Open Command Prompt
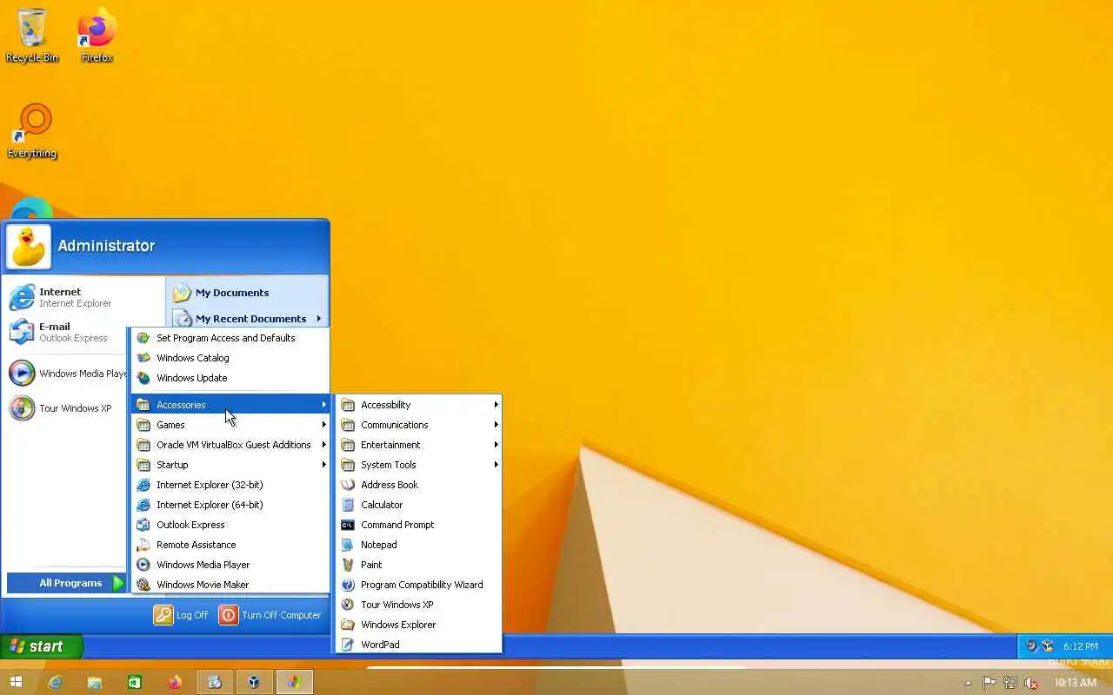The width and height of the screenshot is (1113, 695). pos(419,525)
